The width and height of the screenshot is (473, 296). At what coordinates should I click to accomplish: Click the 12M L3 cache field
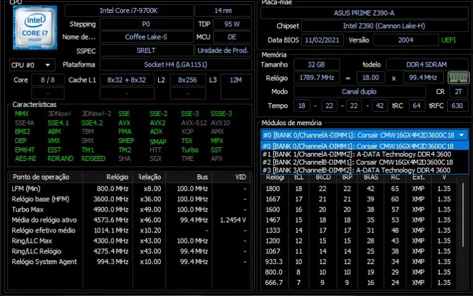tap(236, 86)
